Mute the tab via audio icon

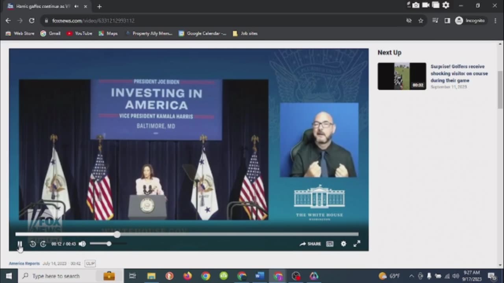click(76, 6)
